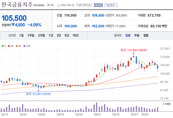The width and height of the screenshot is (173, 118).
Task: Click the 127,951 y-axis price label
Action: tap(165, 49)
